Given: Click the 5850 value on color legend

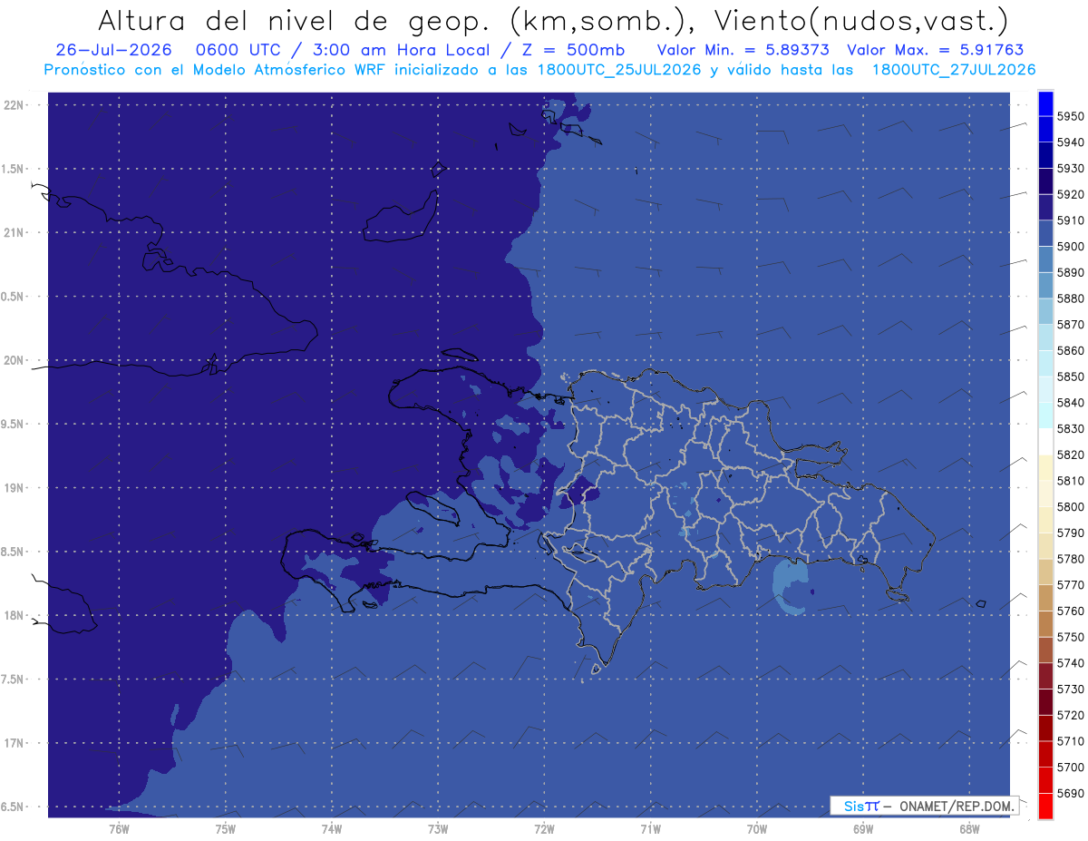Looking at the screenshot, I should (1071, 376).
